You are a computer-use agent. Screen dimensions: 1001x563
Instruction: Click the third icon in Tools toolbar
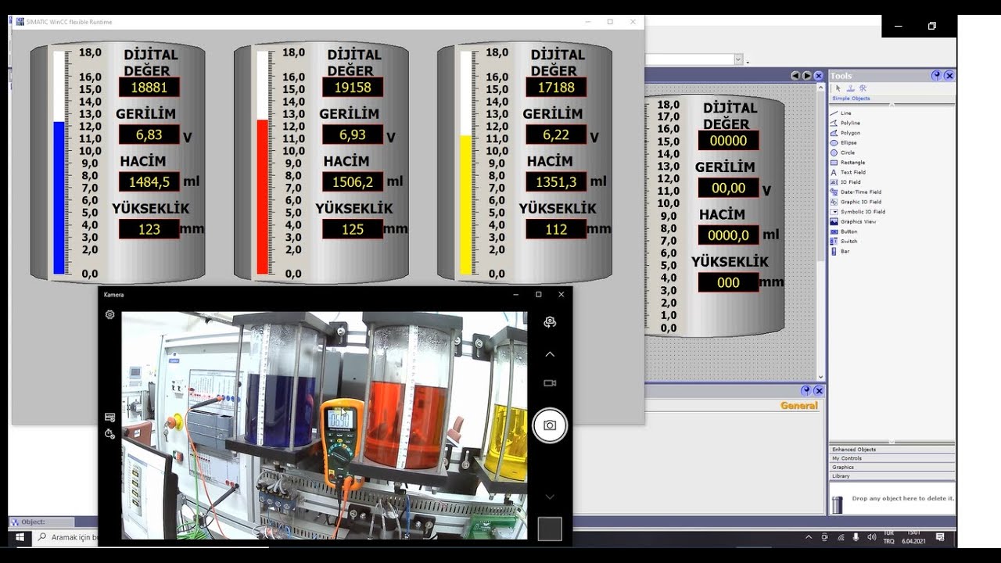863,88
